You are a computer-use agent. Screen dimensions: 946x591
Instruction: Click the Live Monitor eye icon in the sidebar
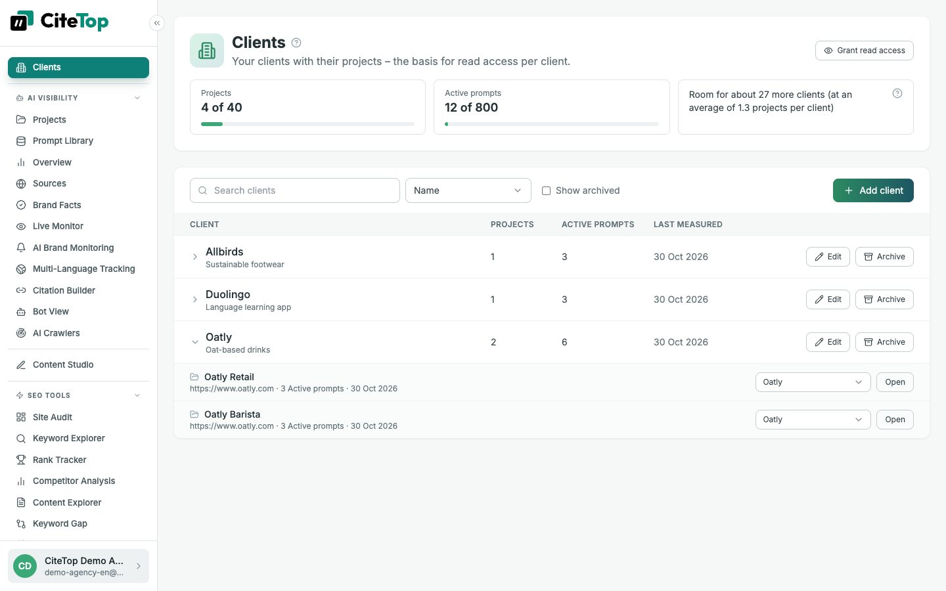click(21, 226)
